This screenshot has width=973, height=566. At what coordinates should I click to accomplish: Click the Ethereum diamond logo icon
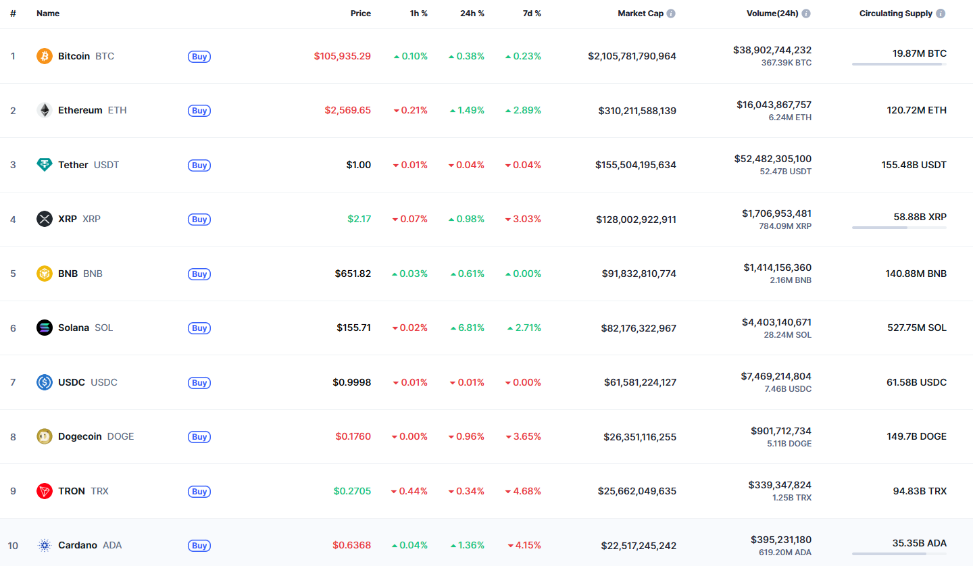(44, 110)
